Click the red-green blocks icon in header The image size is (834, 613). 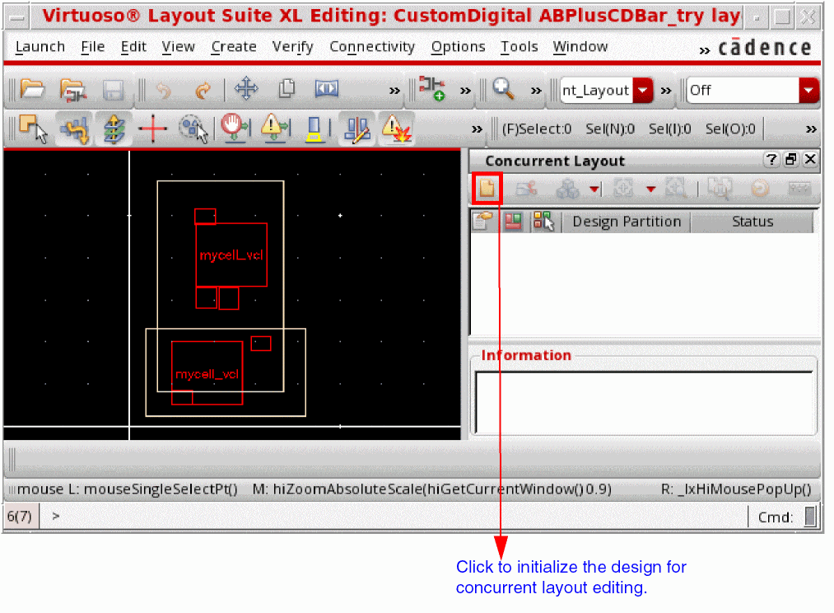[513, 221]
